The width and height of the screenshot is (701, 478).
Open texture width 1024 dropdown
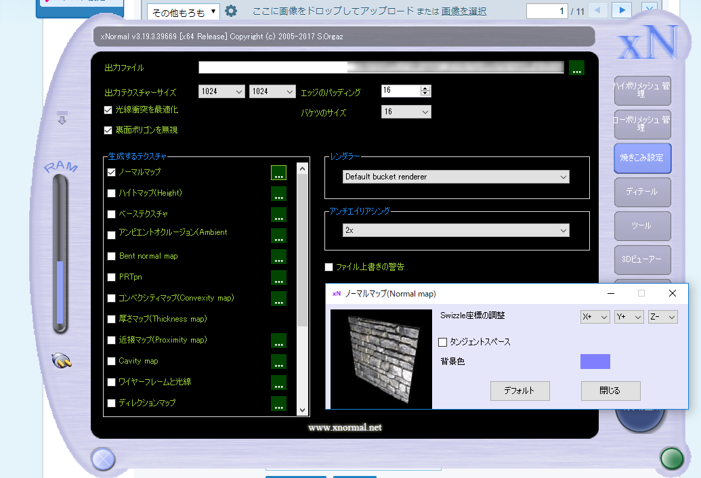click(221, 91)
